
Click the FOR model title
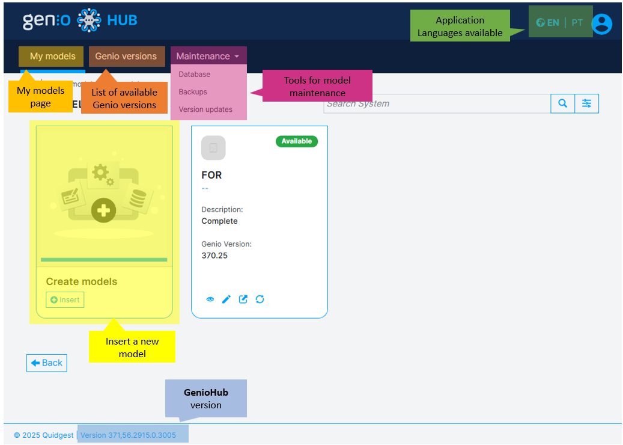(212, 175)
